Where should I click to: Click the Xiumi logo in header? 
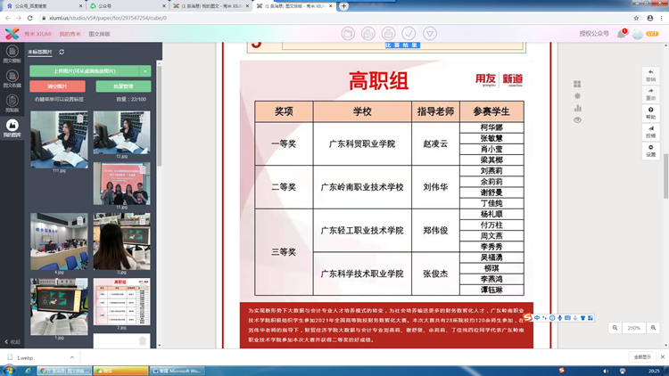(12, 33)
